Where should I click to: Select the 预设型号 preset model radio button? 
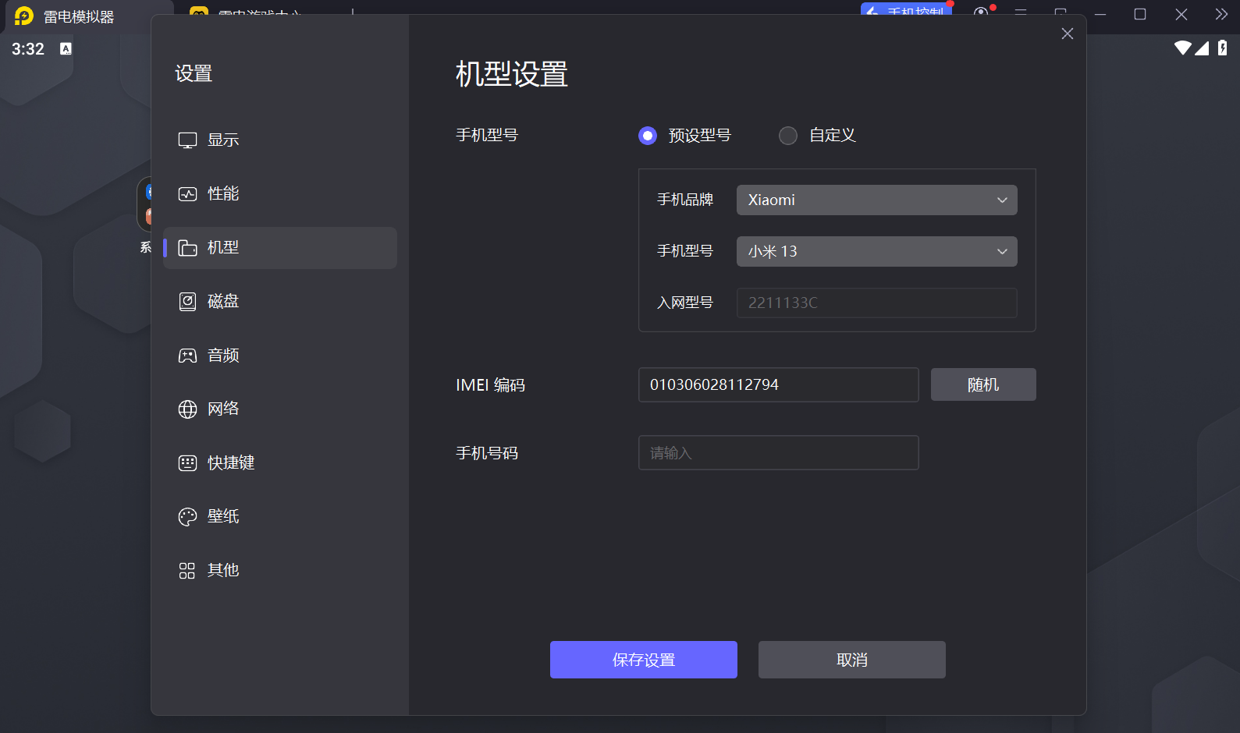tap(648, 136)
